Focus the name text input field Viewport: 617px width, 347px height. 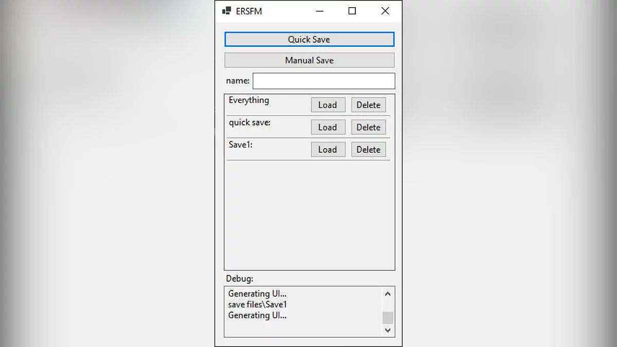click(323, 81)
